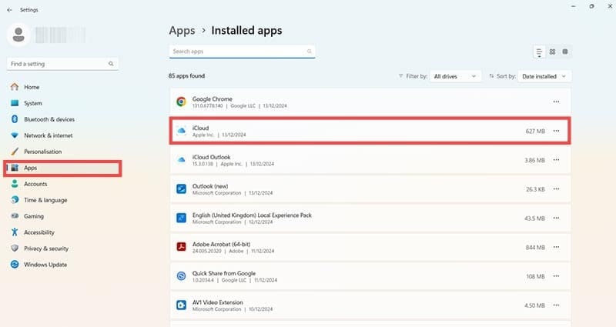Switch to grid view layout
Viewport: 616px width, 327px height.
[x=552, y=52]
